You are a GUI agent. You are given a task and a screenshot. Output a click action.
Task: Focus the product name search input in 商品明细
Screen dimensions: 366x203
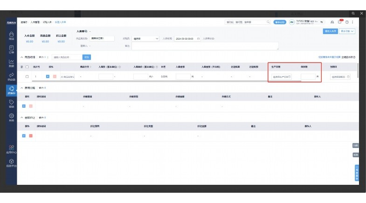point(67,57)
